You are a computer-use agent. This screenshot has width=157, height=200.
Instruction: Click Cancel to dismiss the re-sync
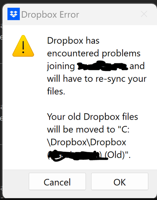coord(57,181)
